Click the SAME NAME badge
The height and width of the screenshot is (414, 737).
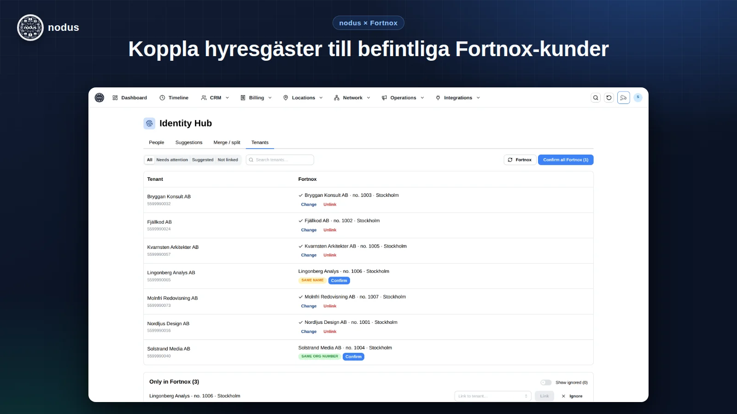pos(312,280)
